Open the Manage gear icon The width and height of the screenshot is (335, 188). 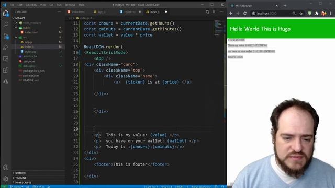(x=6, y=179)
